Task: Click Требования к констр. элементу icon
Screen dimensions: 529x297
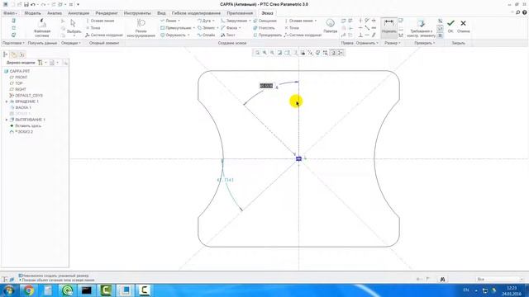Action: click(421, 27)
